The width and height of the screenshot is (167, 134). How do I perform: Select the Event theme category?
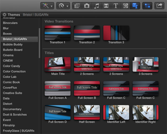[x=7, y=120]
